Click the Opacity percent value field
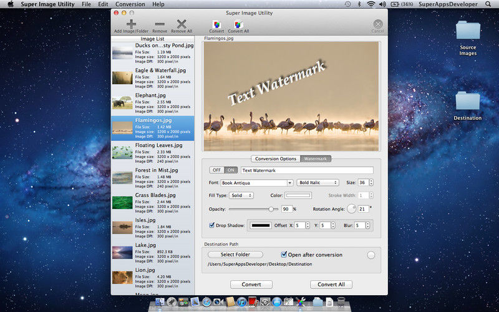The image size is (499, 312). click(x=286, y=209)
